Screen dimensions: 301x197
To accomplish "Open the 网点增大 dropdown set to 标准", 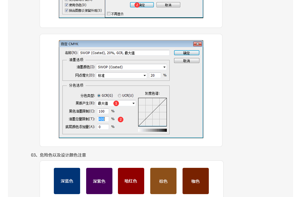I will tap(121, 75).
